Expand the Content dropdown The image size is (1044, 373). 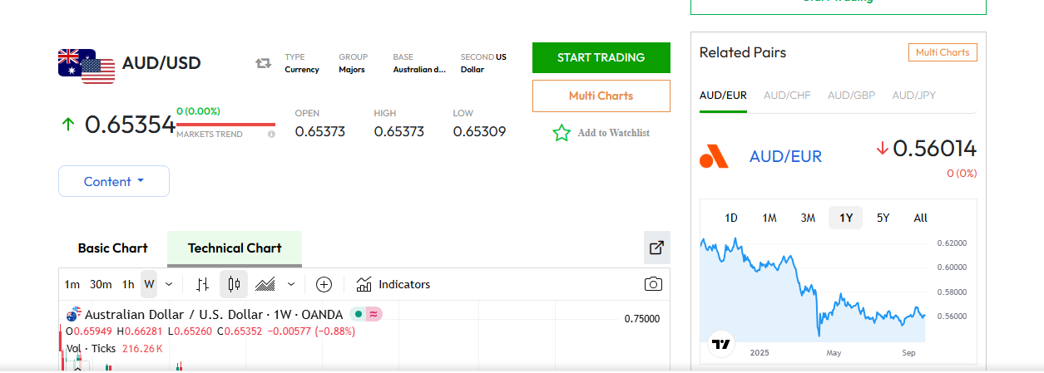(114, 181)
